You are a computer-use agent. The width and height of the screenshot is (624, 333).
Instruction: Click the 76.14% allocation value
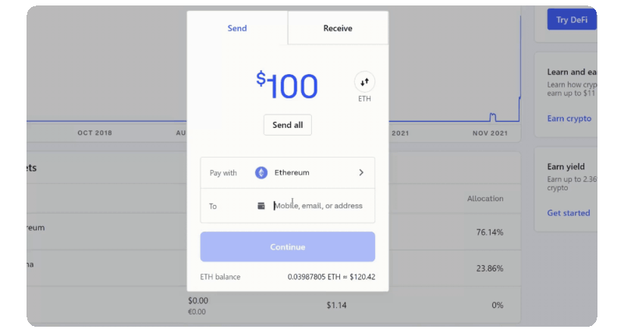coord(490,232)
